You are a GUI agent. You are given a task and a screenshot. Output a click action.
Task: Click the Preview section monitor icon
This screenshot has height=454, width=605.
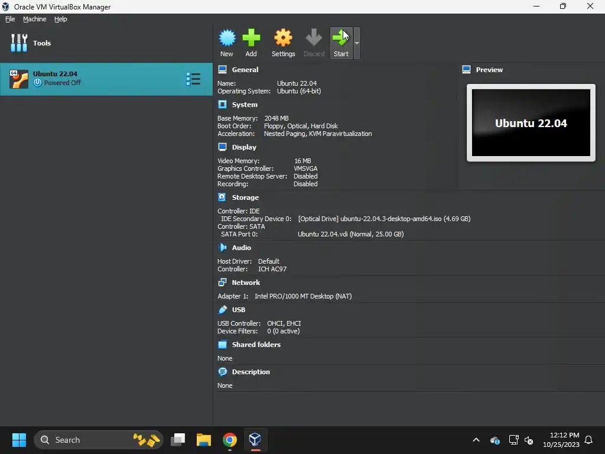(x=467, y=70)
